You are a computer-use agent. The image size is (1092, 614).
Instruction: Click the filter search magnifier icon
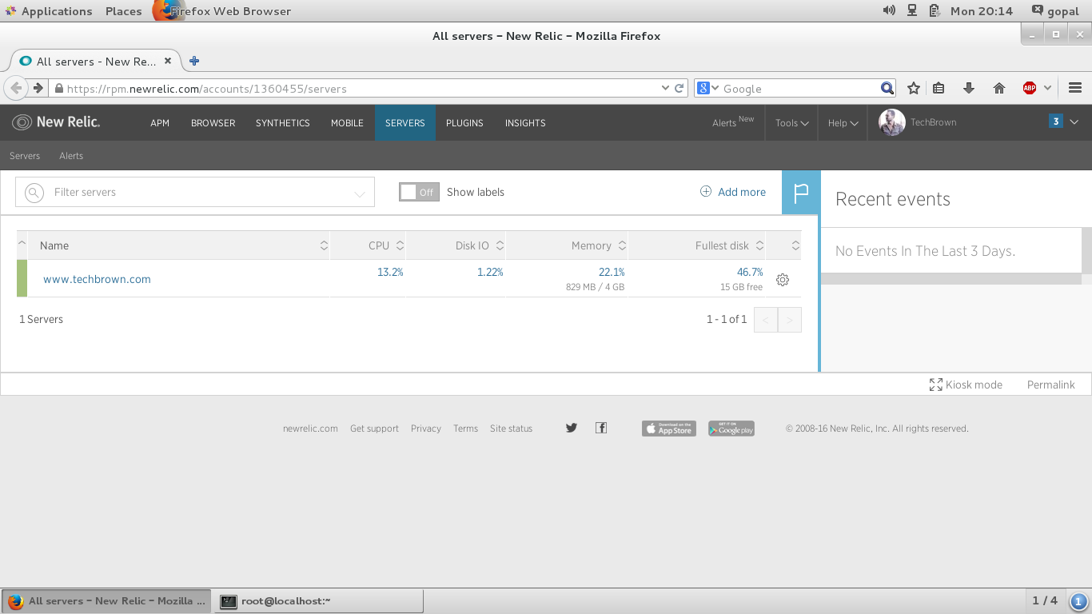pyautogui.click(x=34, y=192)
